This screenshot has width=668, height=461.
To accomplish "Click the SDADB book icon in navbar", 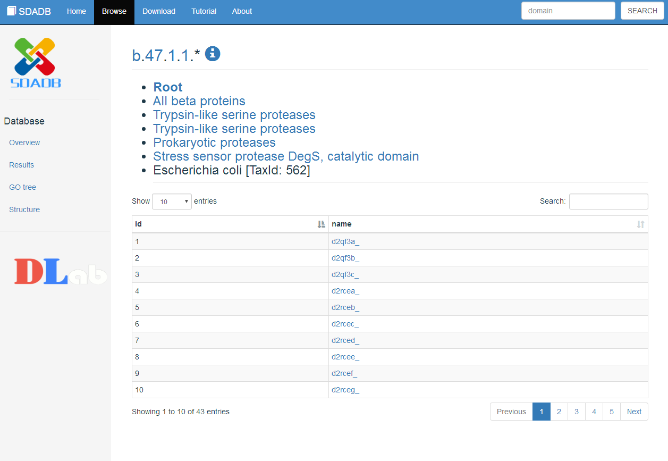I will click(12, 11).
